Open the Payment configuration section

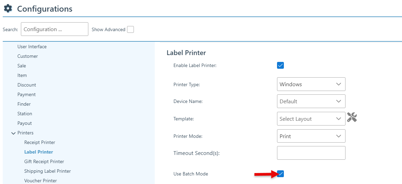27,94
